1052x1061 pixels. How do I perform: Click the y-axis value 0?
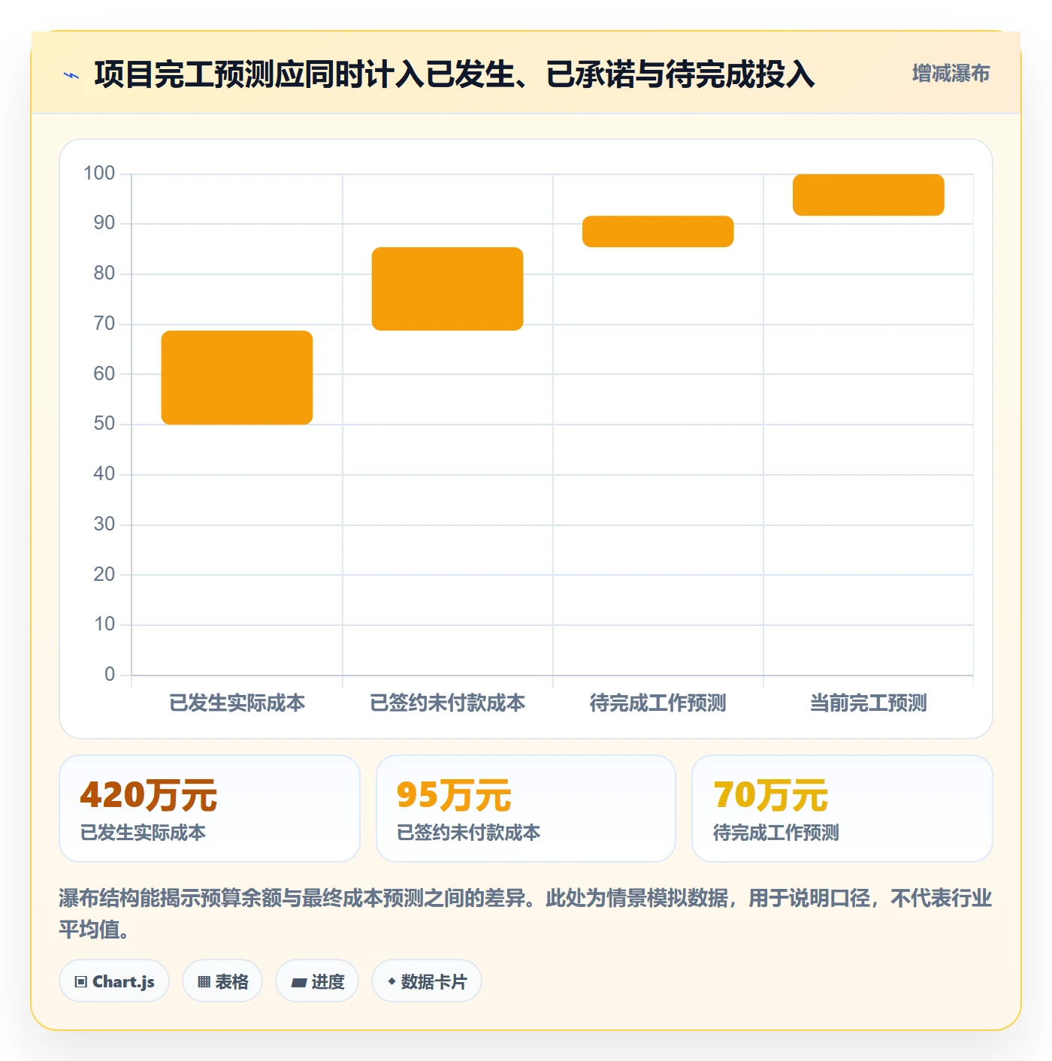pos(110,674)
